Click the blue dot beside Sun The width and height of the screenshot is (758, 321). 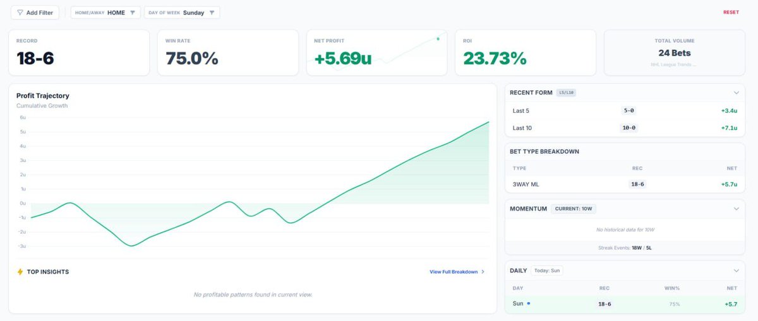click(x=529, y=303)
